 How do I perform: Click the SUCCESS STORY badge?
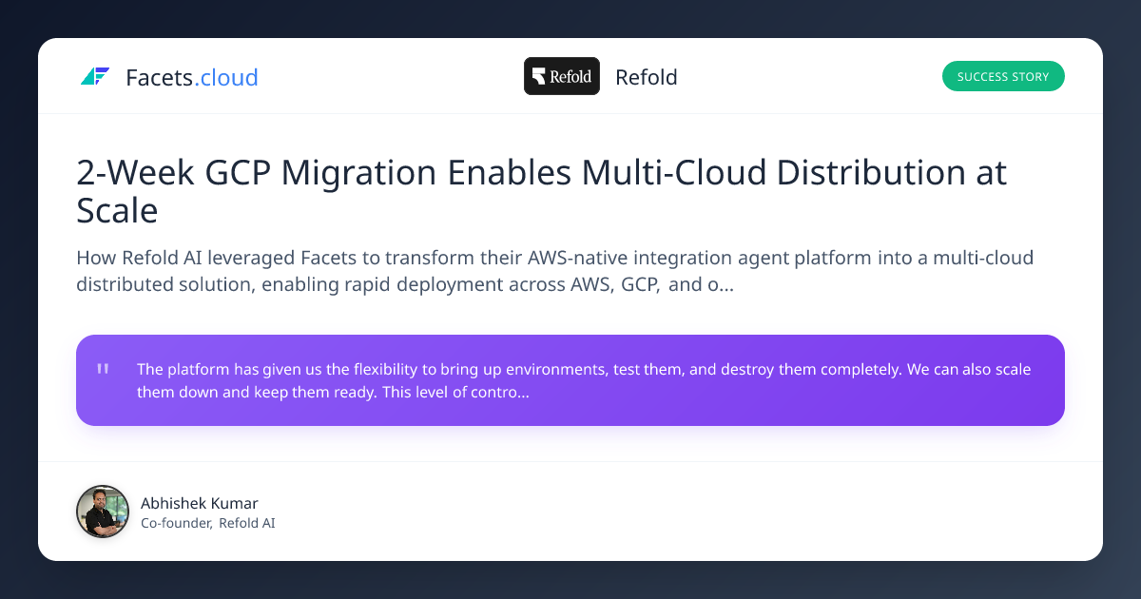(1003, 76)
